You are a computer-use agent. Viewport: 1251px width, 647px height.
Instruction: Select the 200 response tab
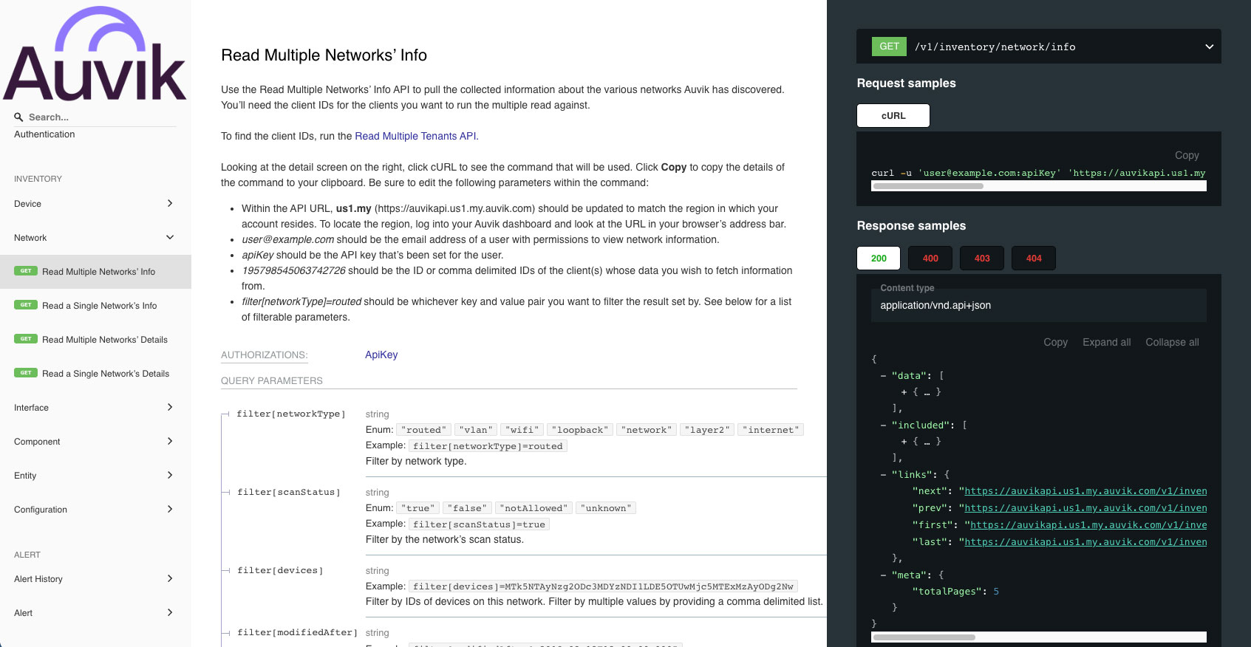[x=879, y=258]
